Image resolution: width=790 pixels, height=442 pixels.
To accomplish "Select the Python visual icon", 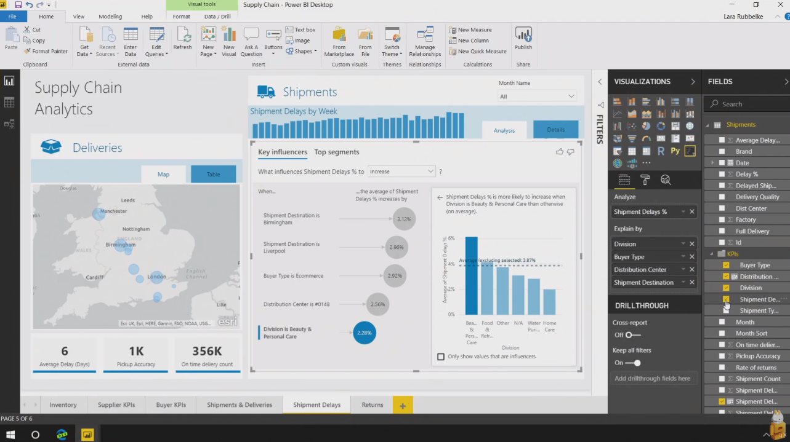I will [x=675, y=151].
